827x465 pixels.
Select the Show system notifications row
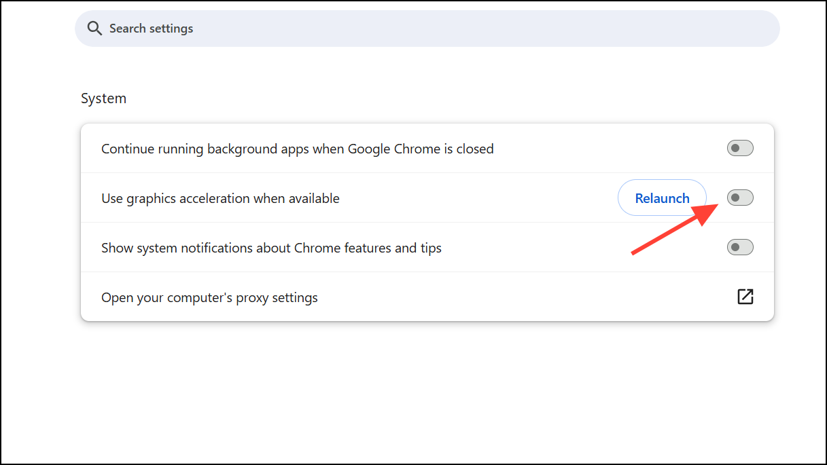click(271, 247)
